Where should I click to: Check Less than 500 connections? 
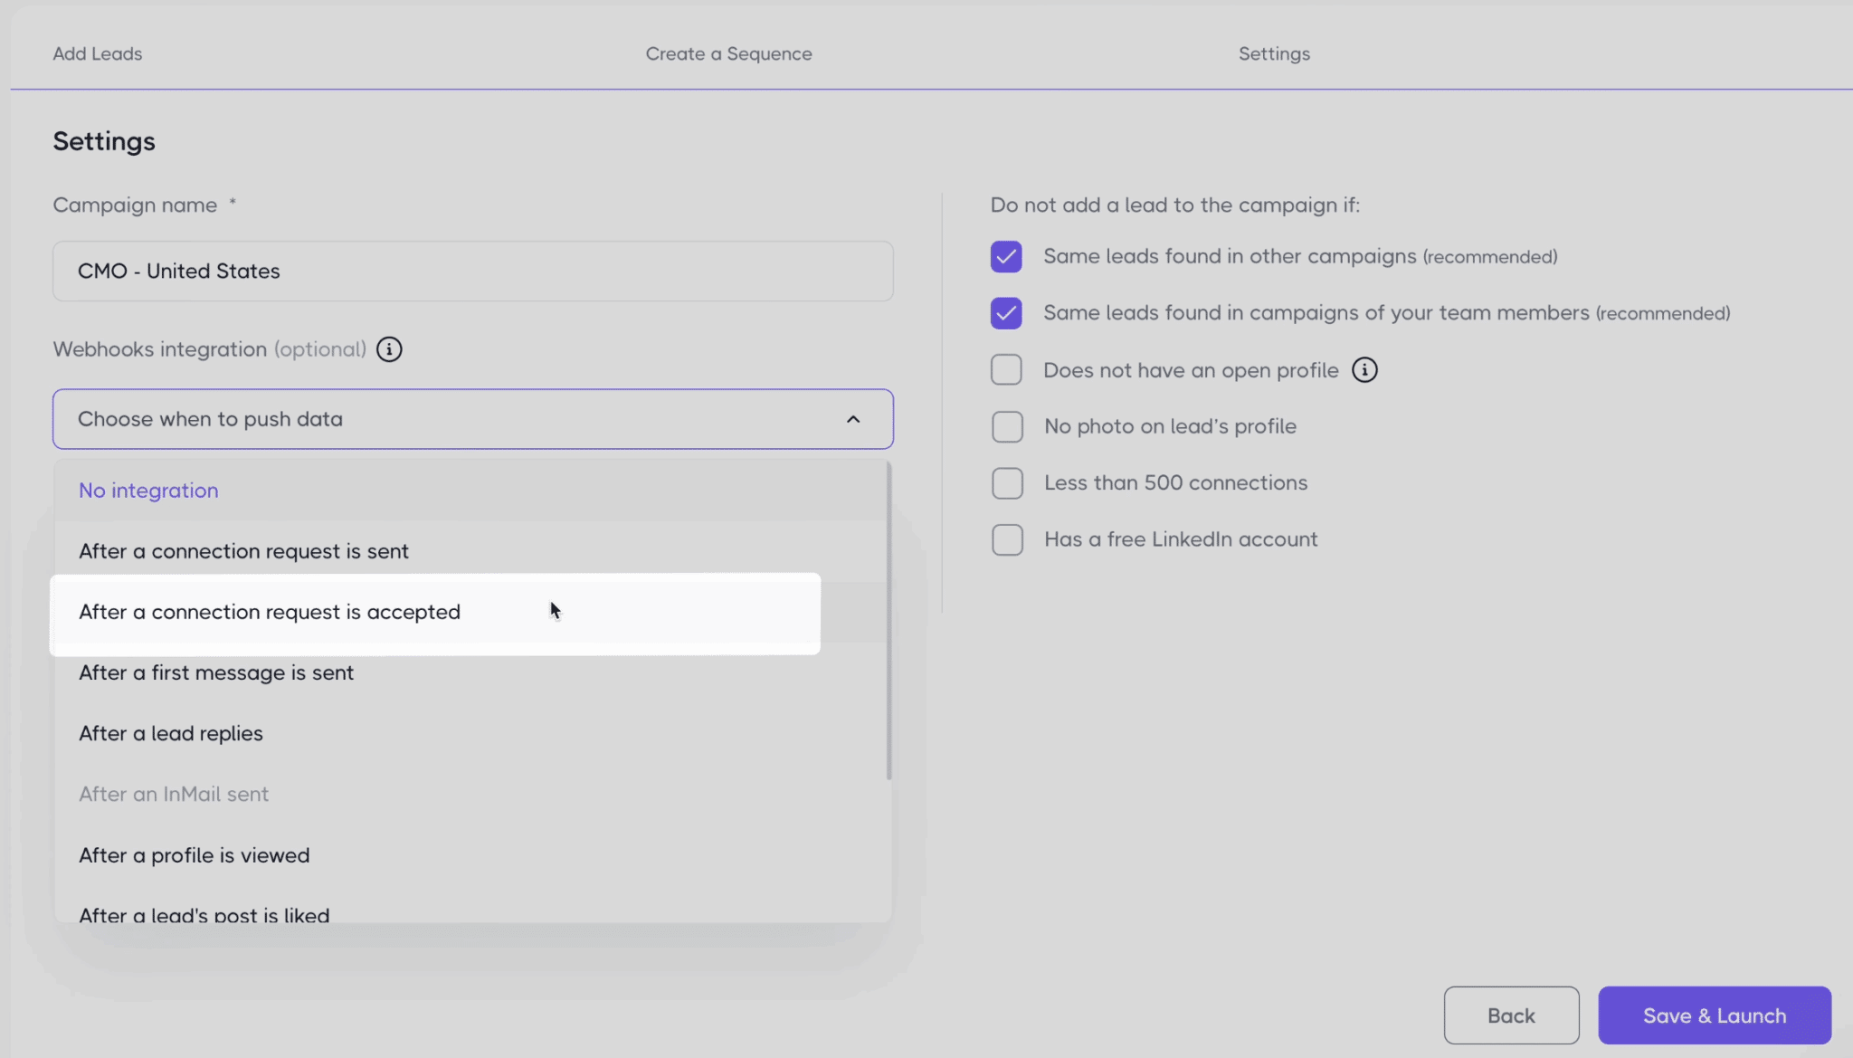tap(1007, 483)
